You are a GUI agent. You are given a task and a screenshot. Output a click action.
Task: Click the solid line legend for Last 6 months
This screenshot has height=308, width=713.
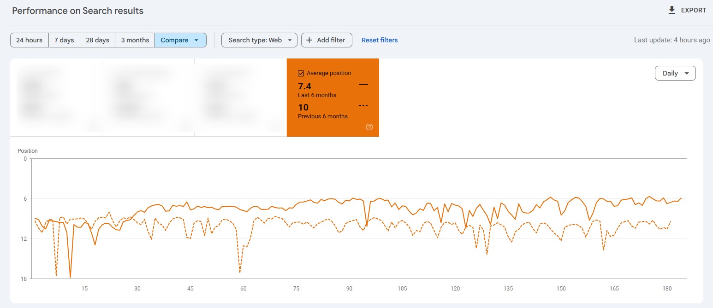[363, 84]
